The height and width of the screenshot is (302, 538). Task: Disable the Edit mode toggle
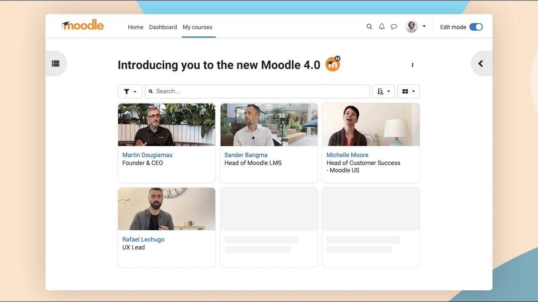(476, 26)
